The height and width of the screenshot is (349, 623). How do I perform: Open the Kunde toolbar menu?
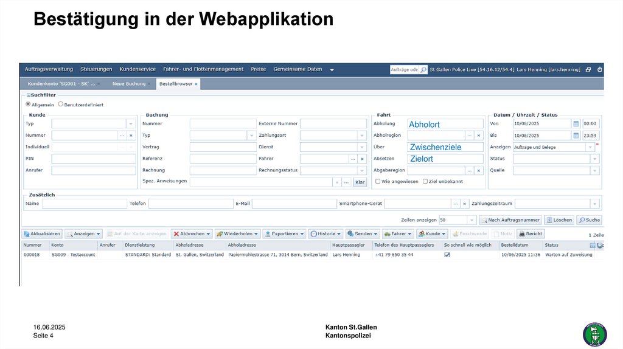point(432,234)
